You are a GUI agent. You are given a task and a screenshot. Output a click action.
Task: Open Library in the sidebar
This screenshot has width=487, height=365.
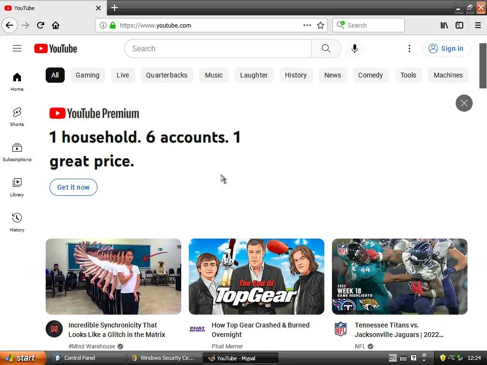pyautogui.click(x=17, y=187)
